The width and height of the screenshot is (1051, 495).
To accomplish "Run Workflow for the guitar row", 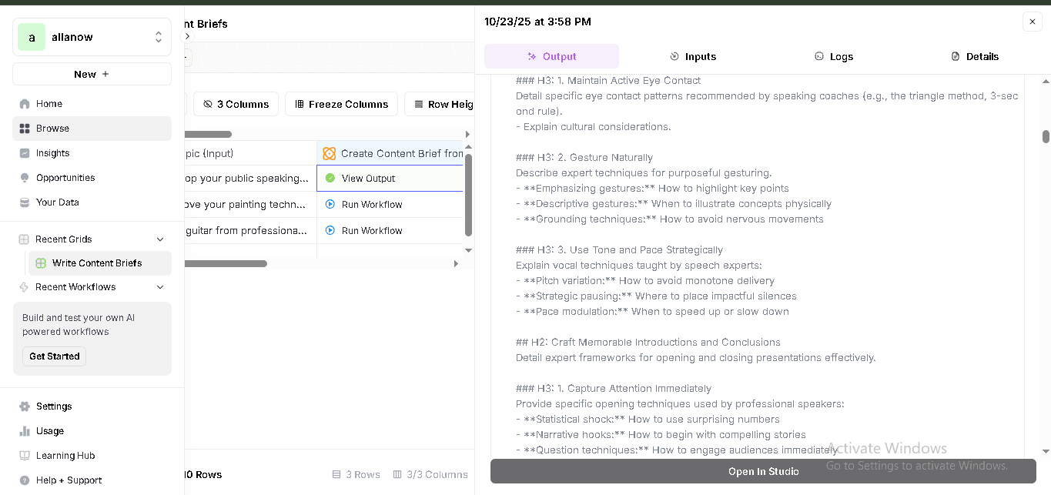I will (x=371, y=231).
